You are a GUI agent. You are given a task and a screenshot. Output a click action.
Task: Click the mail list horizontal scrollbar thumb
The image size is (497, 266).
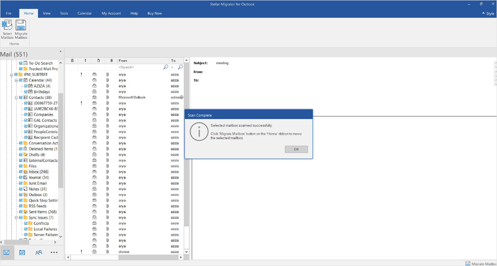click(x=94, y=257)
